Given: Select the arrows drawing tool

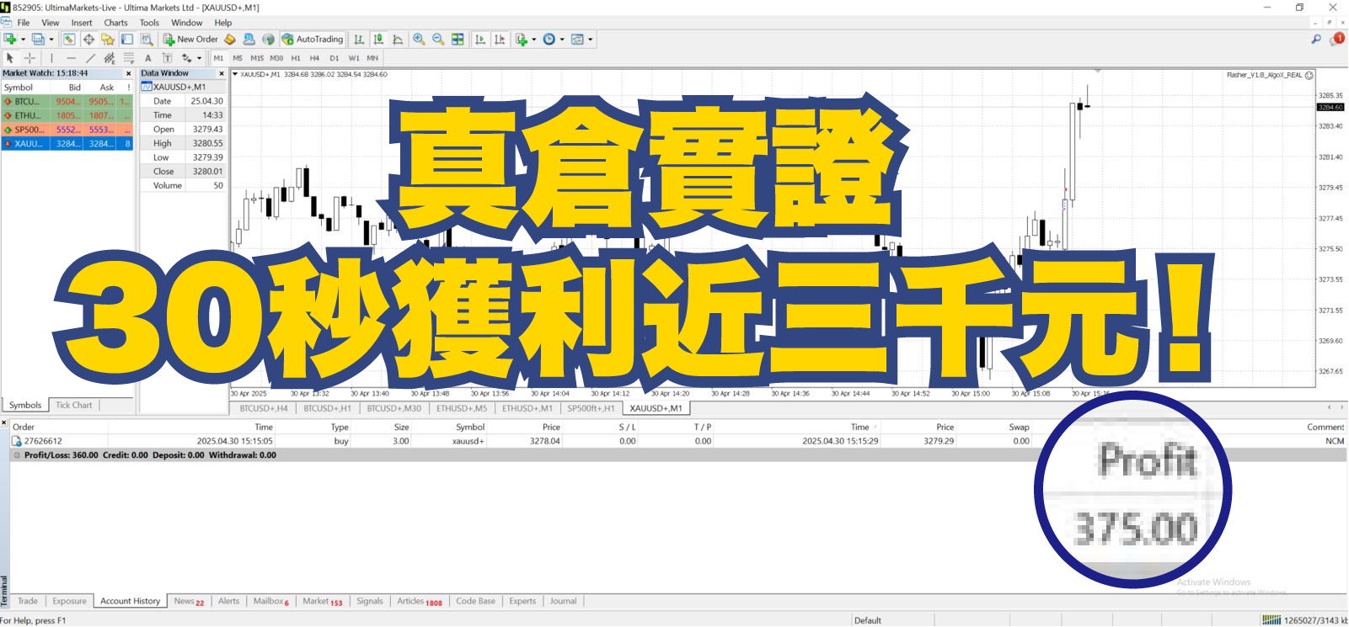Looking at the screenshot, I should click(x=186, y=58).
